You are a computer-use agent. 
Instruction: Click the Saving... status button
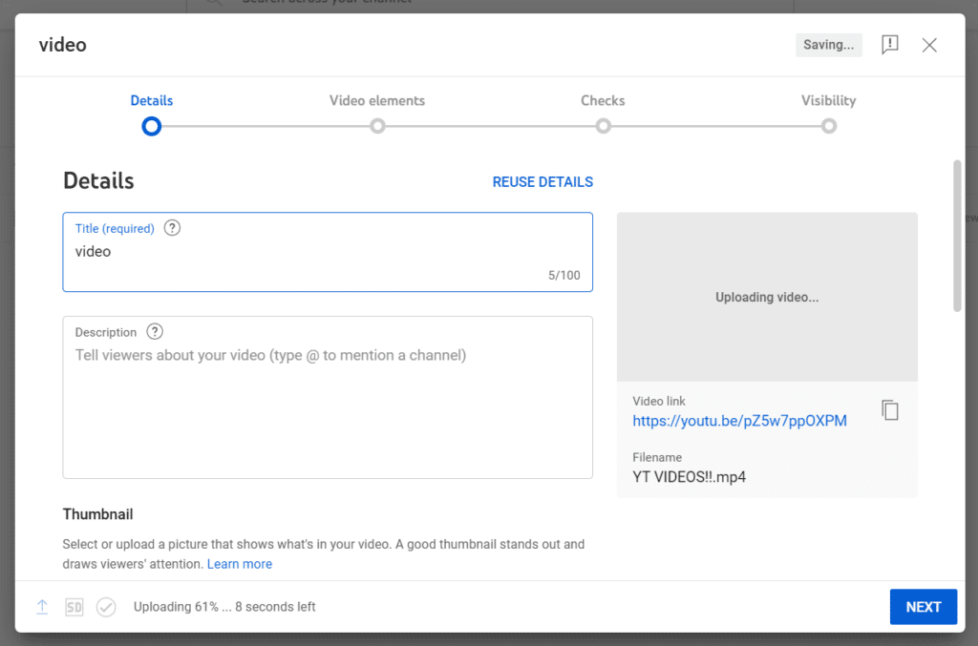[x=828, y=45]
